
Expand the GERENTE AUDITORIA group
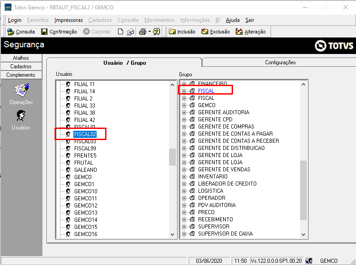[x=184, y=112]
